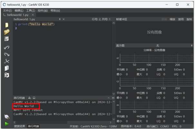Copy selection with the copy icon

(7, 68)
